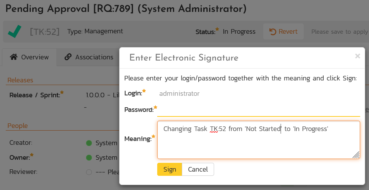
Task: Focus the Password field
Action: click(258, 110)
